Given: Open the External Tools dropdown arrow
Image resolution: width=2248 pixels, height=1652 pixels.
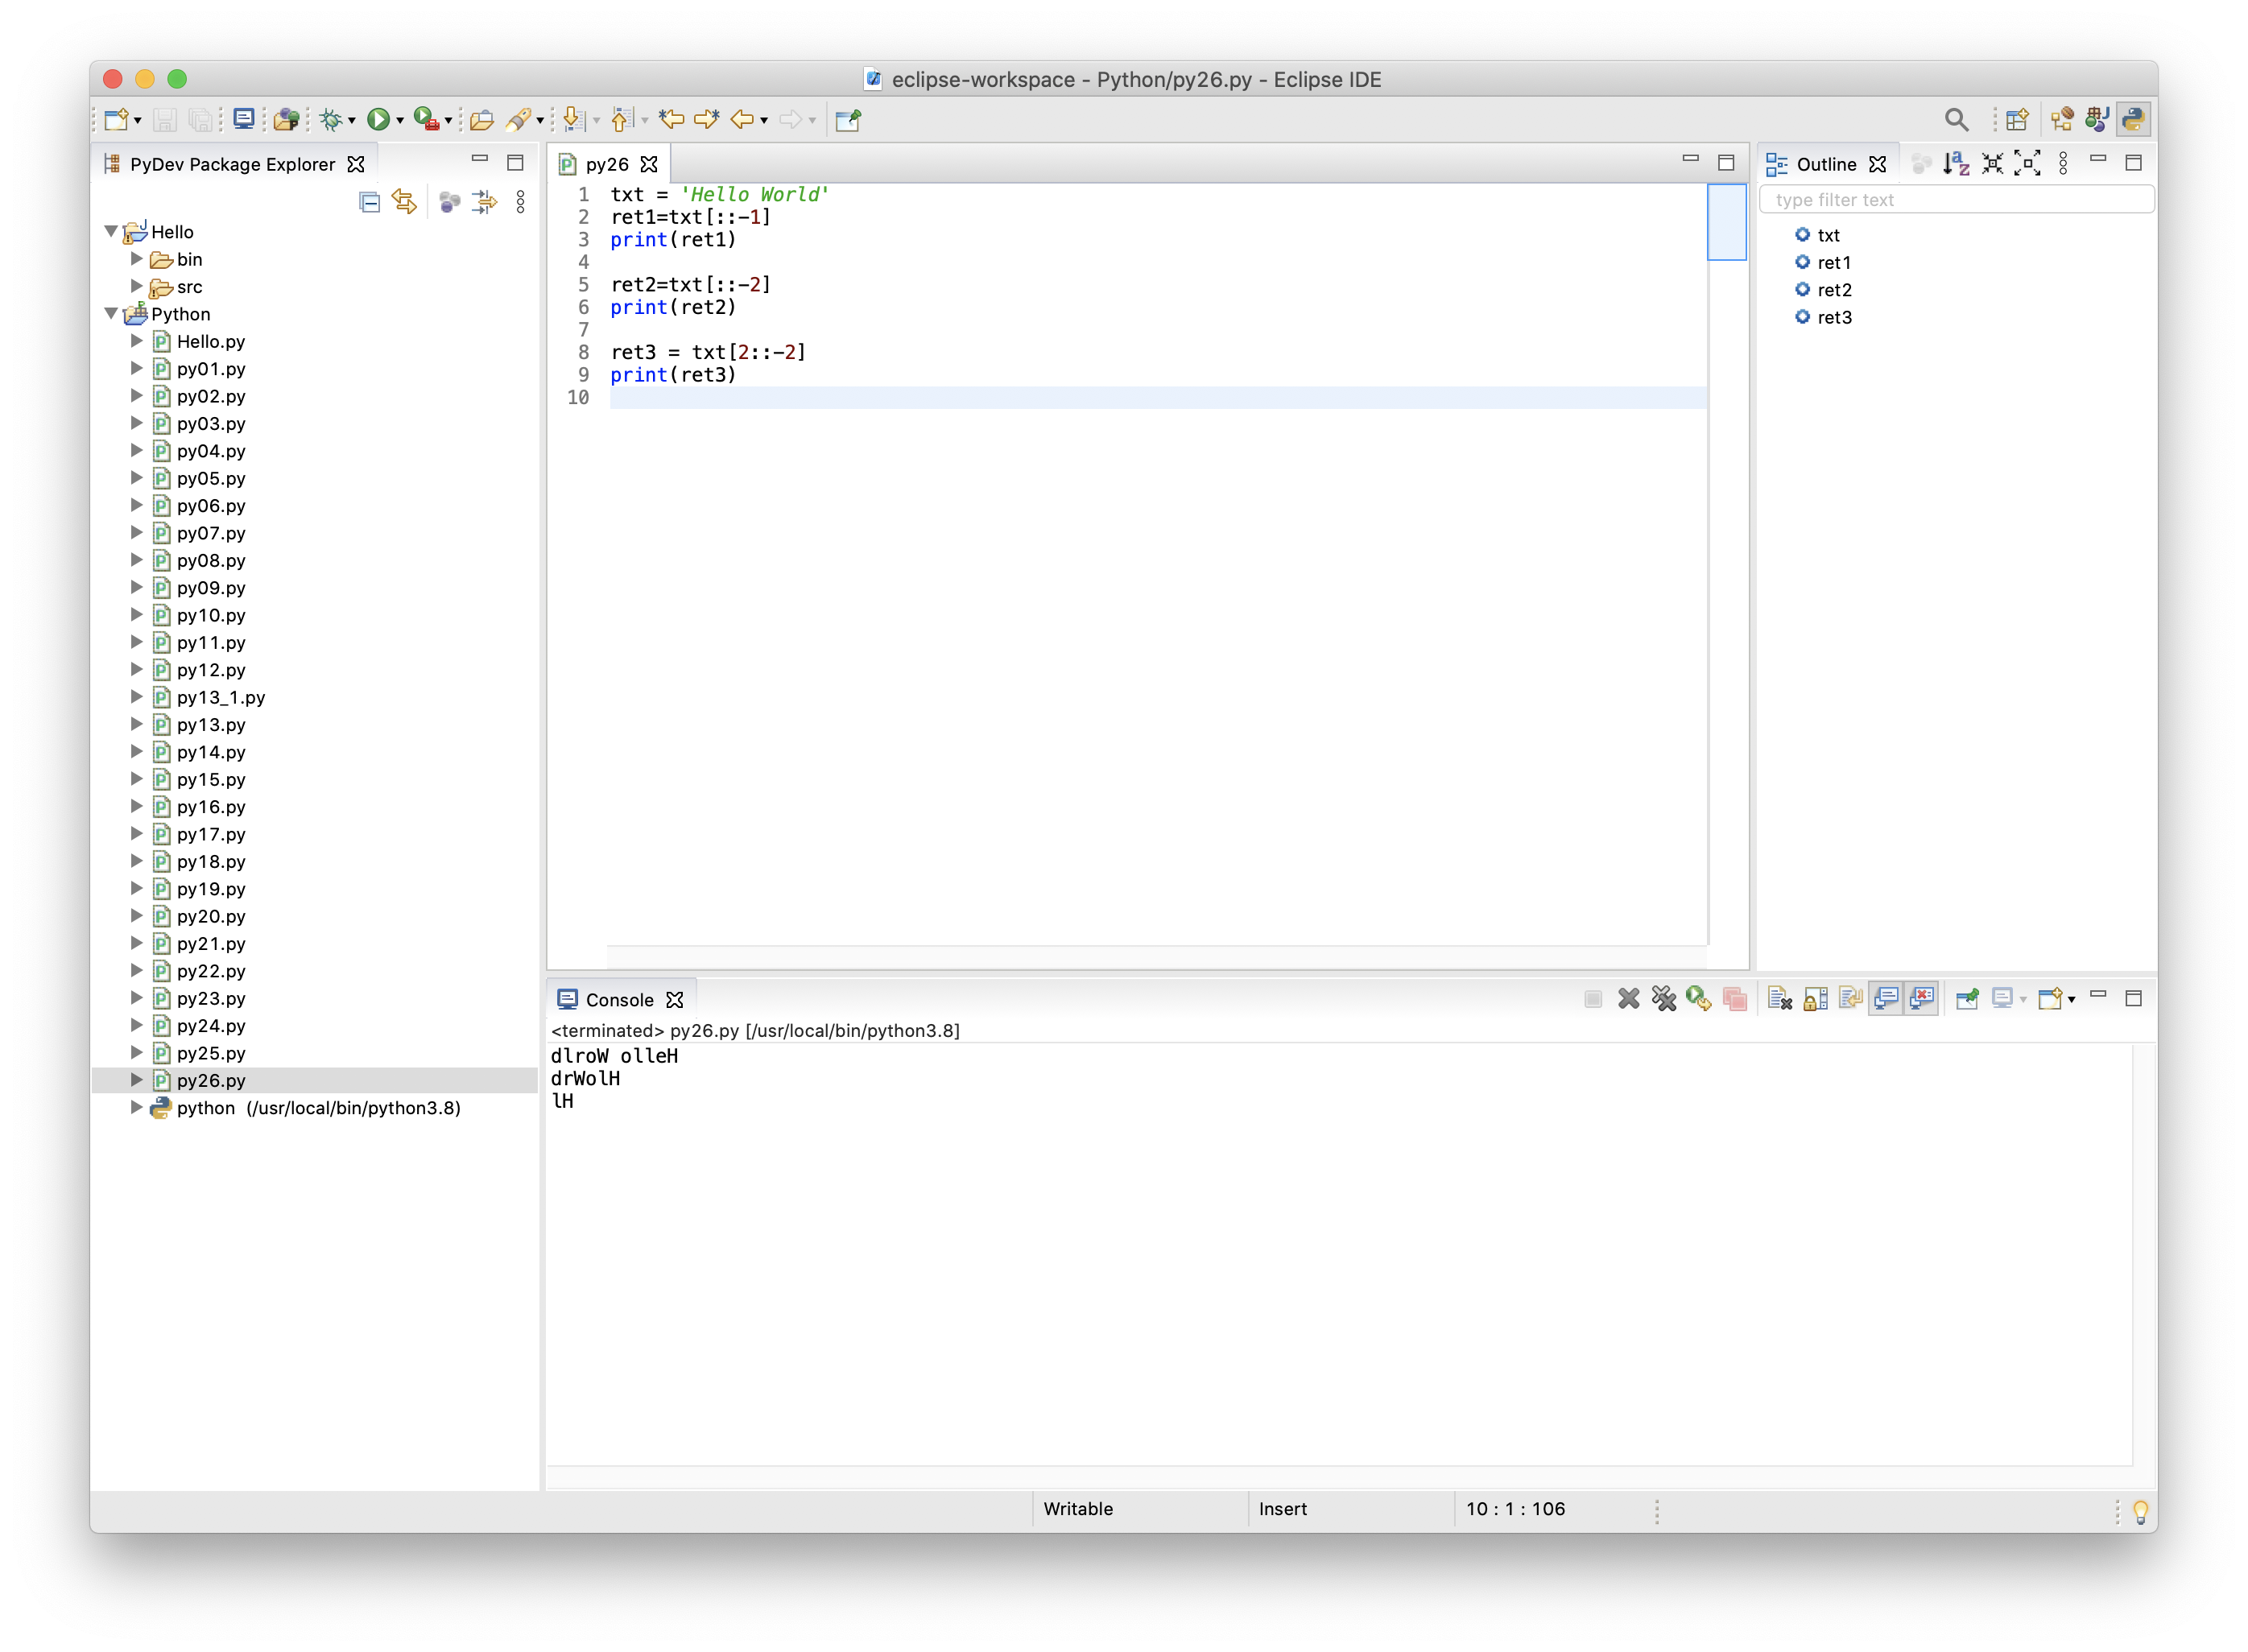Looking at the screenshot, I should click(448, 121).
